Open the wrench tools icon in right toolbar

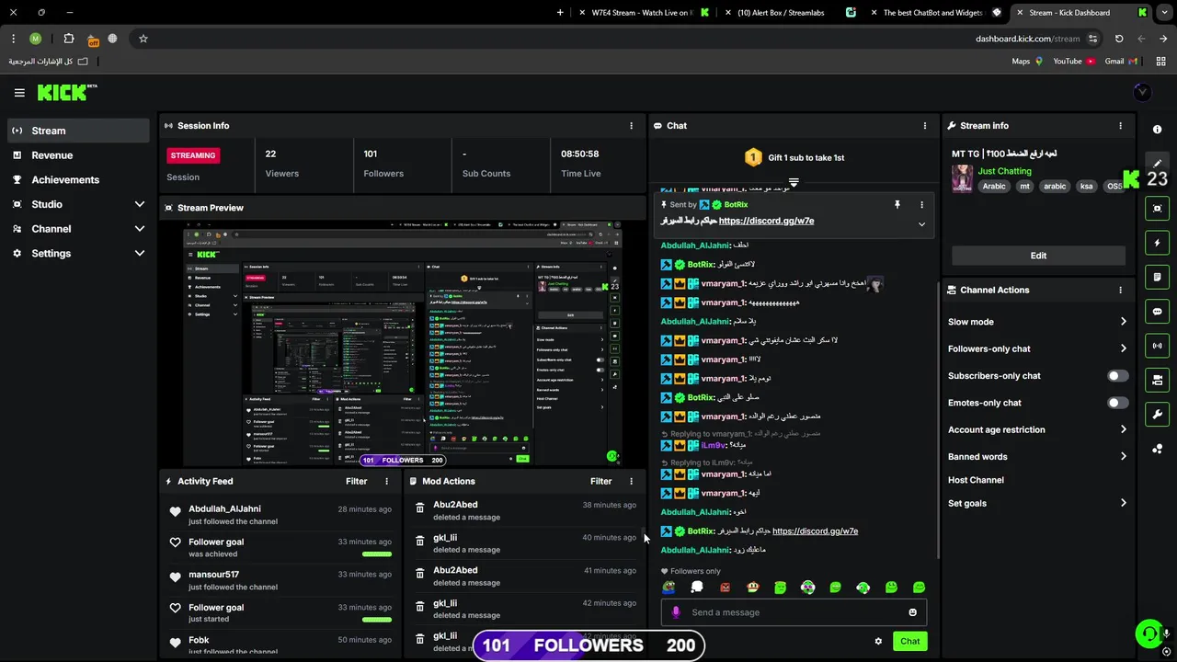point(1157,415)
